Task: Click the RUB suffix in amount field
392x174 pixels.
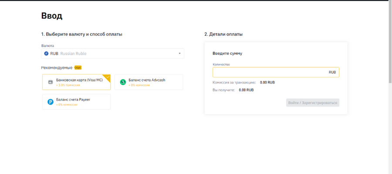Action: click(x=332, y=72)
